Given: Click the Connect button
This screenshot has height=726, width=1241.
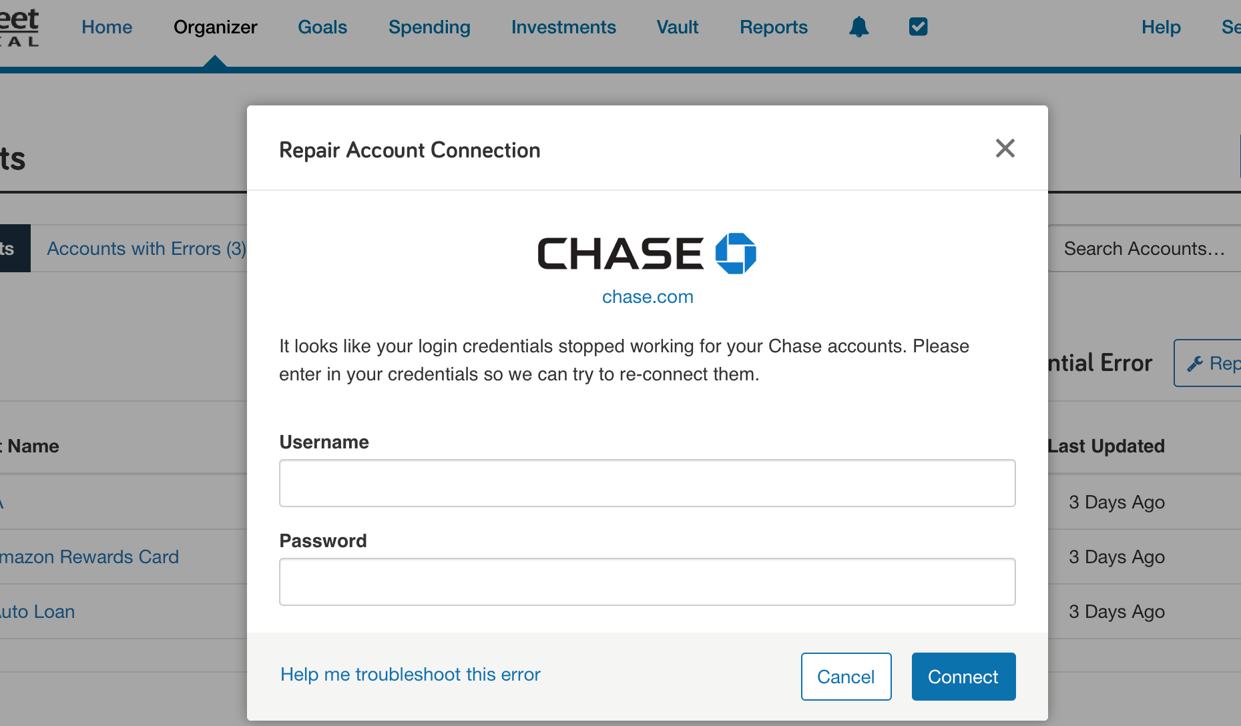Looking at the screenshot, I should click(963, 677).
